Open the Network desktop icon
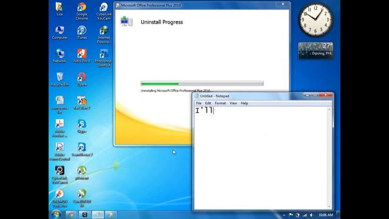The height and width of the screenshot is (219, 389). [60, 55]
